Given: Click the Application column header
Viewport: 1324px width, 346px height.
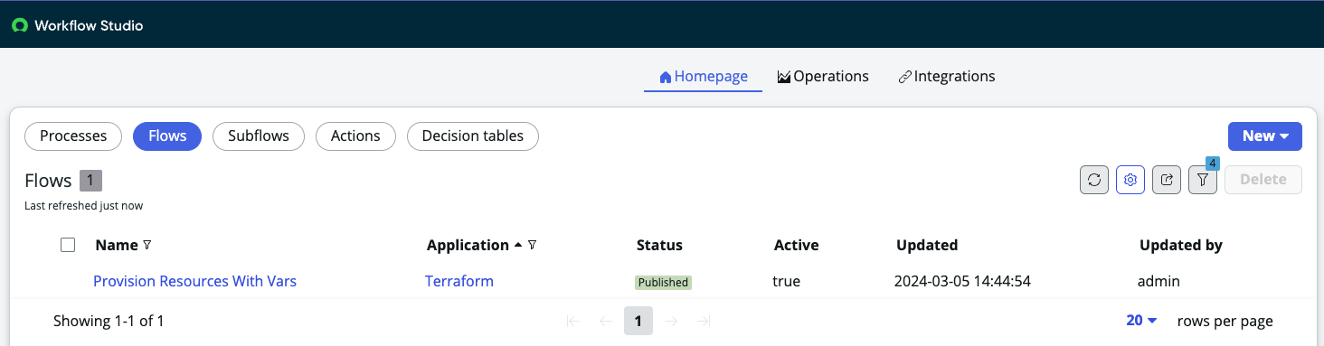Looking at the screenshot, I should 468,245.
